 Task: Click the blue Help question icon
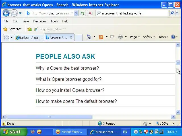coord(173,37)
